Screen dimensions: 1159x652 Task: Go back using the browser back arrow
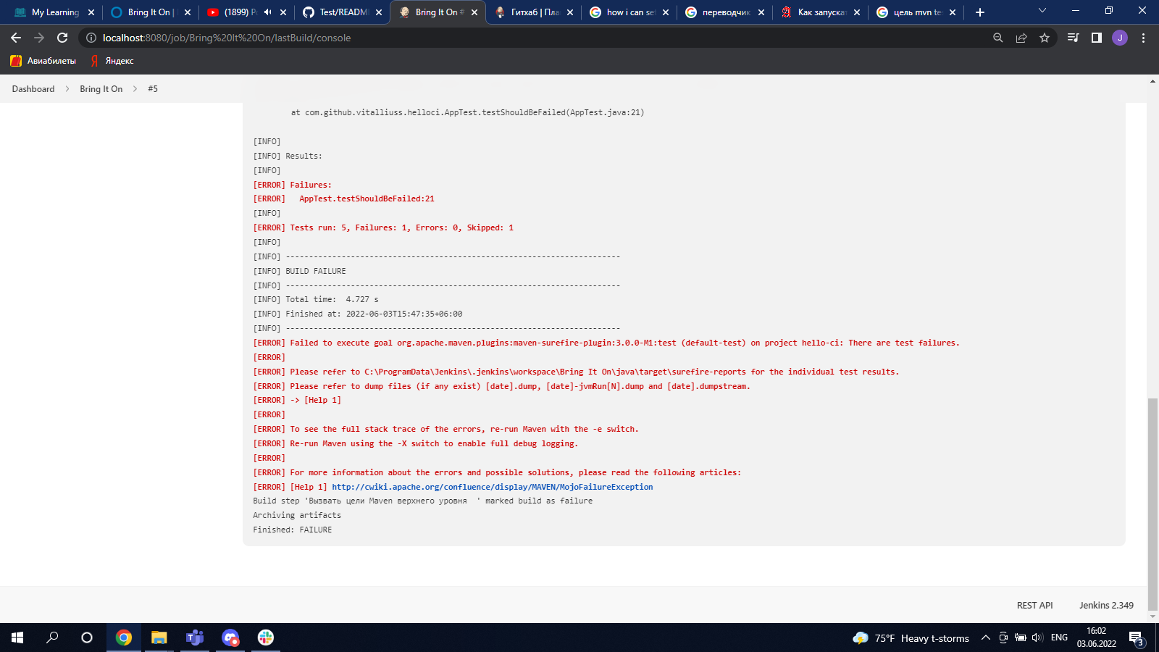(16, 38)
